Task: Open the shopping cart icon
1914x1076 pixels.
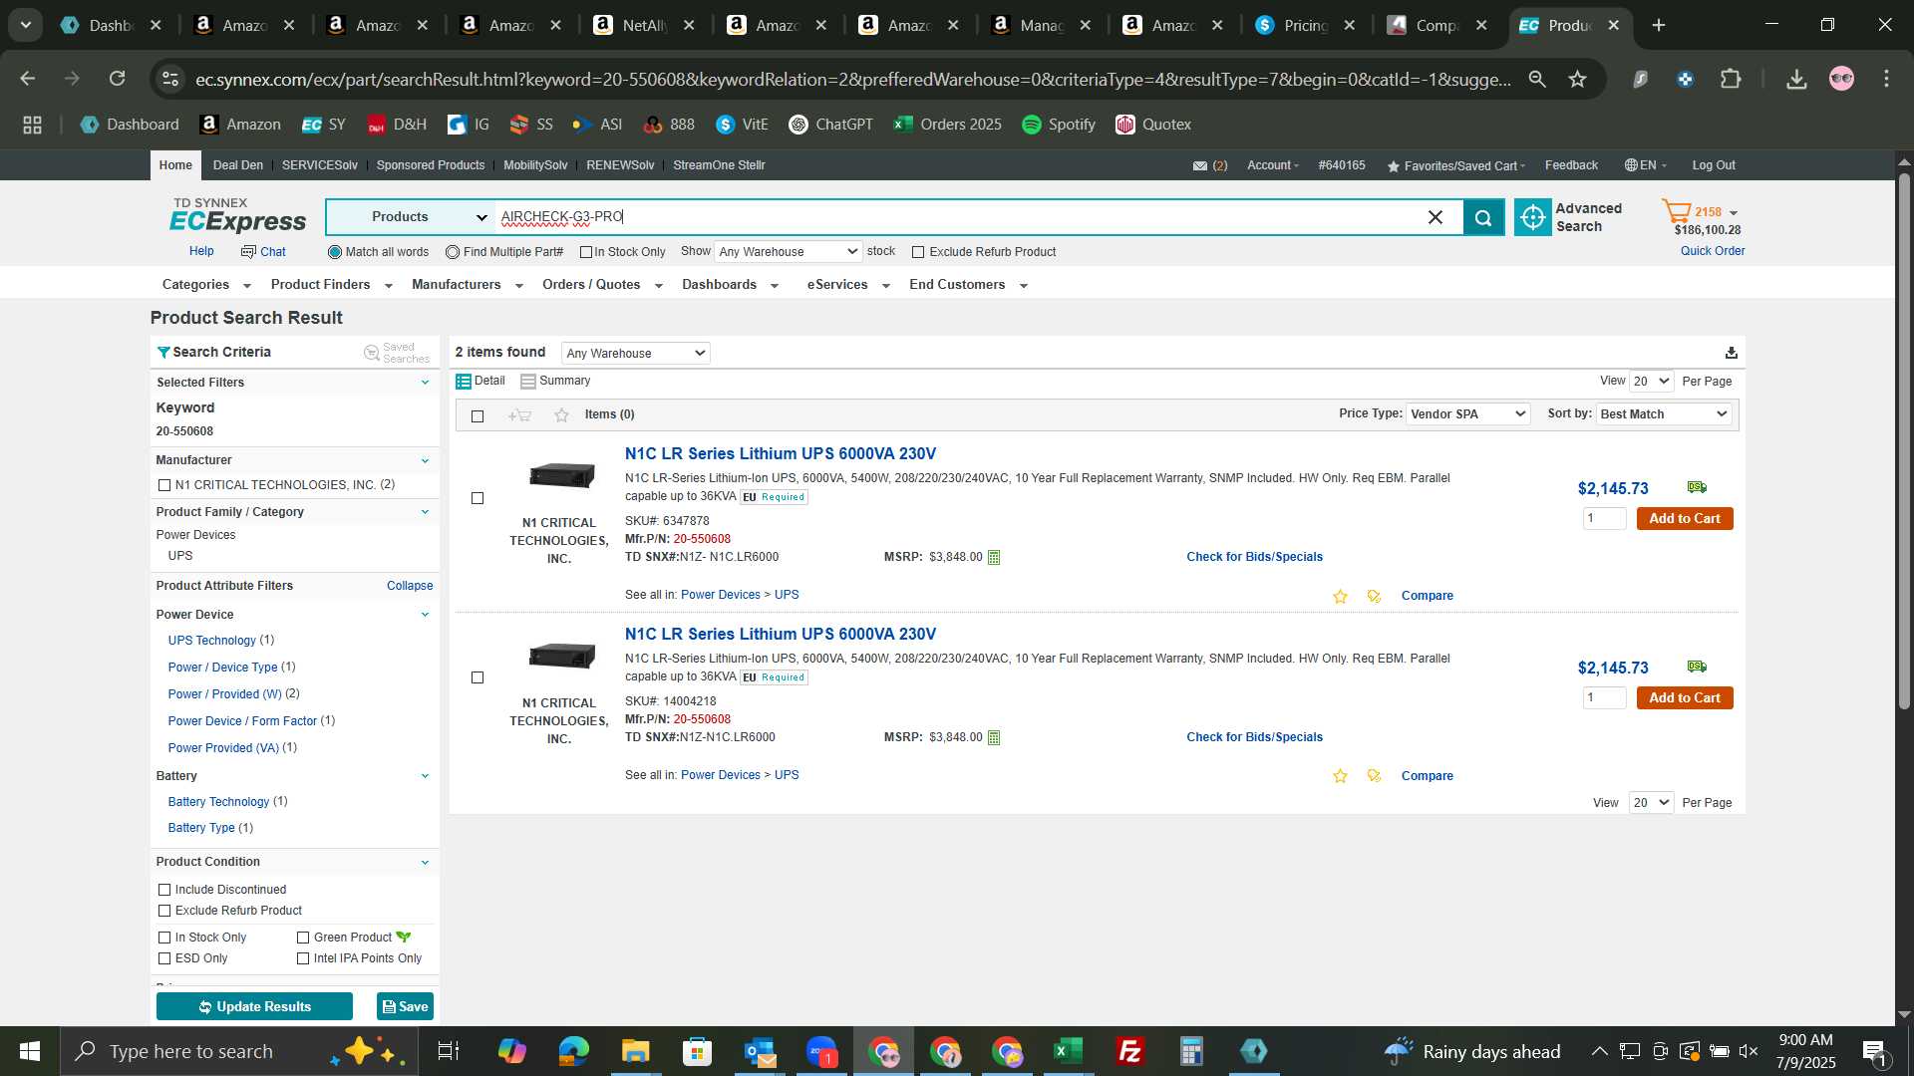Action: click(1677, 212)
